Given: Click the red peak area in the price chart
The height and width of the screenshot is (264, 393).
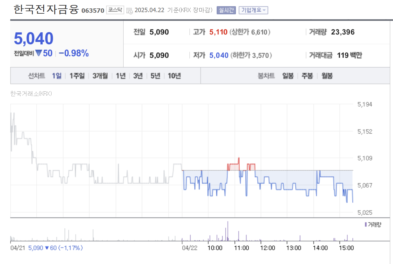Looking at the screenshot, I should point(234,166).
